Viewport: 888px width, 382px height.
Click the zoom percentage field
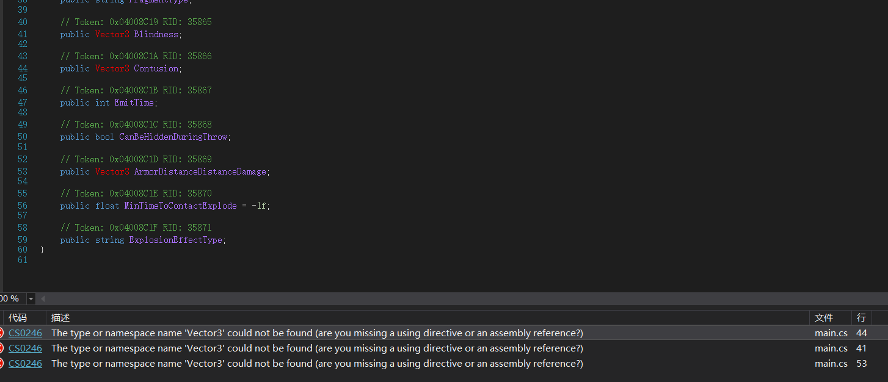[x=10, y=299]
